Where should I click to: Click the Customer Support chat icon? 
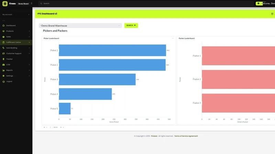[3, 53]
